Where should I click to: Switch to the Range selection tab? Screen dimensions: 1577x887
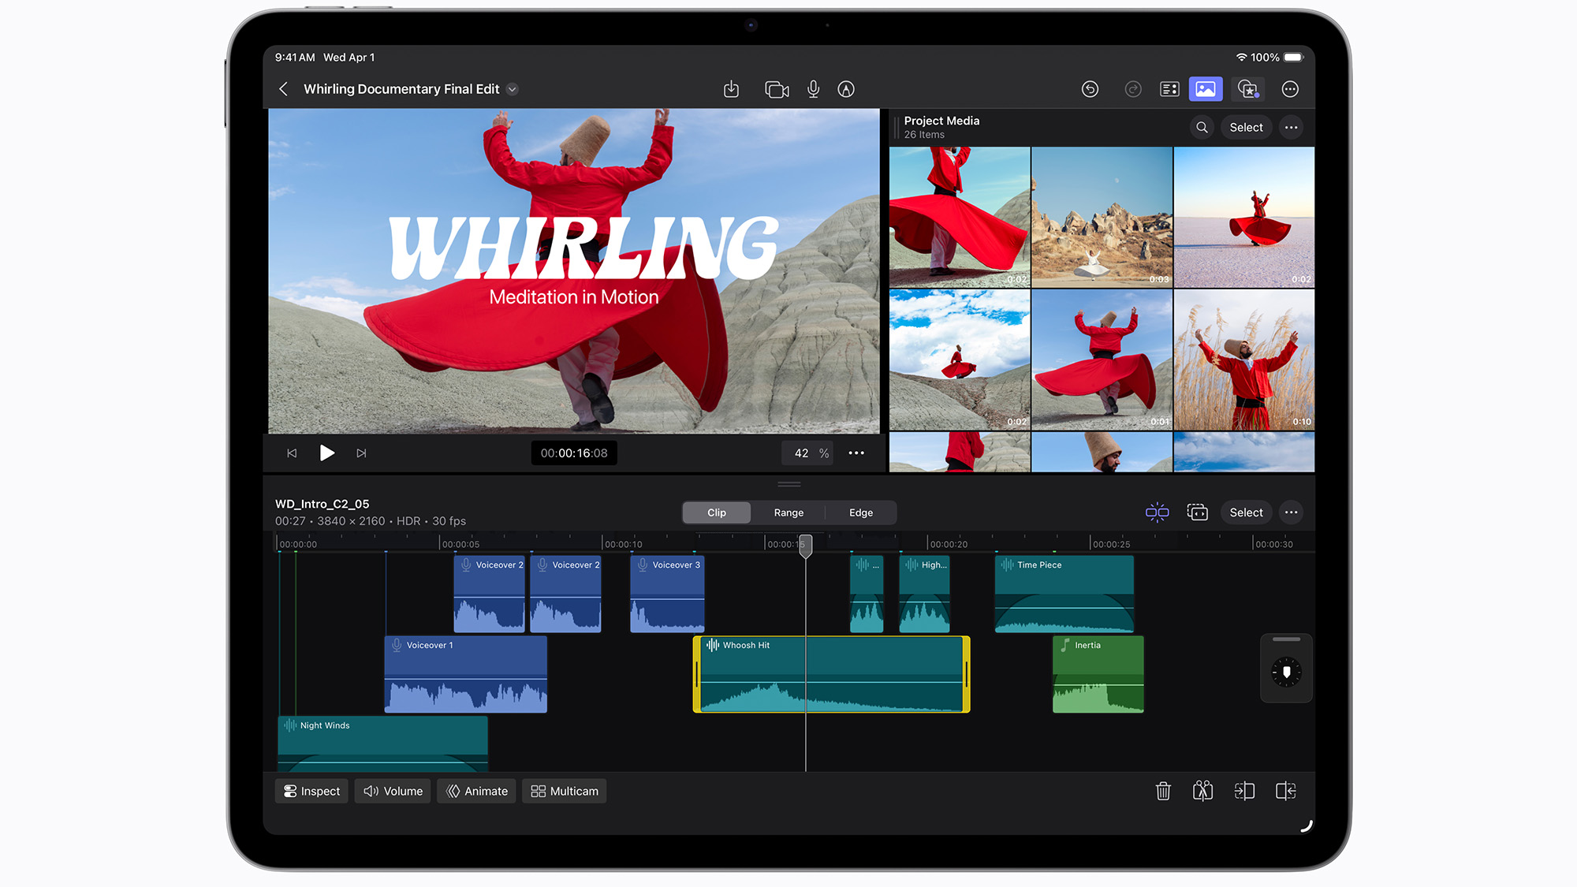coord(788,512)
